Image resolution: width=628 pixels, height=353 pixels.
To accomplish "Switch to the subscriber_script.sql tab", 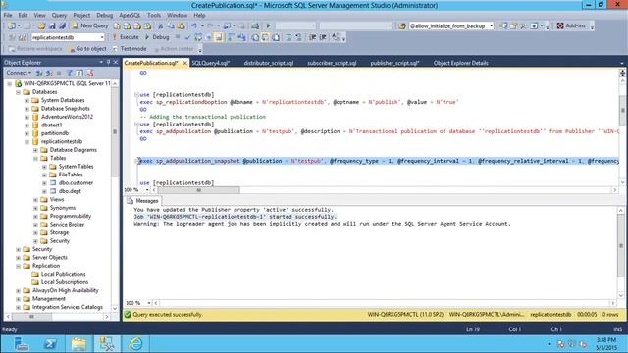I will (x=332, y=63).
